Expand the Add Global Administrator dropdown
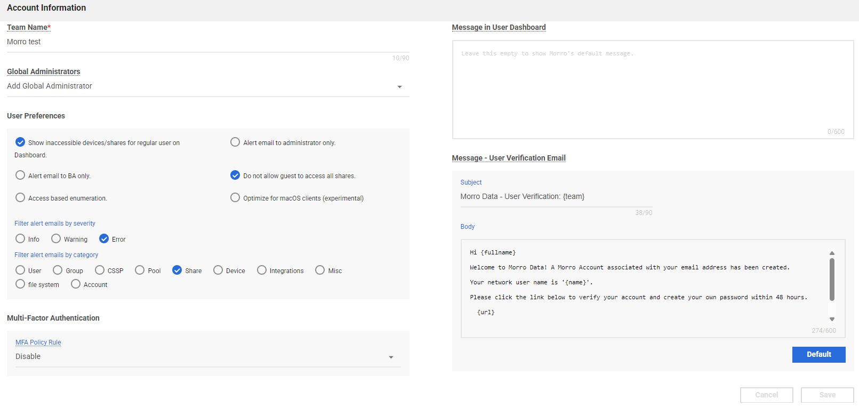 399,86
